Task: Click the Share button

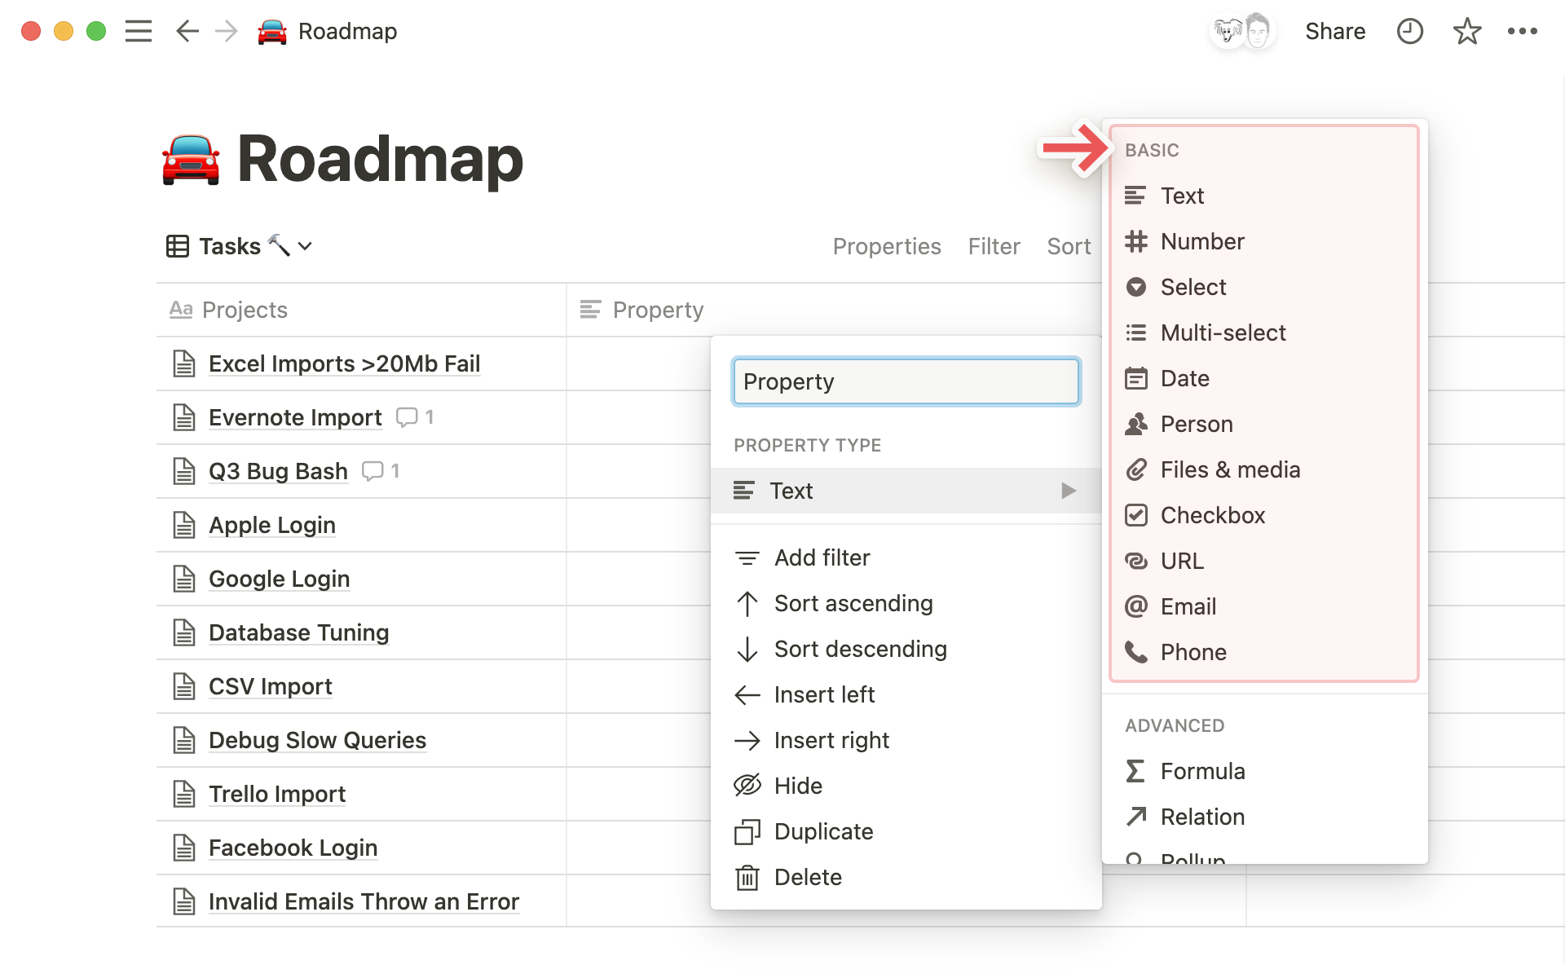Action: [x=1334, y=31]
